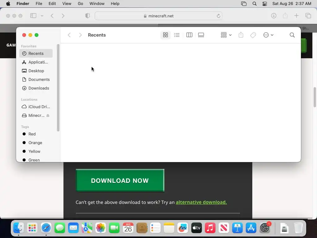Open Applications in Finder sidebar

click(x=36, y=62)
